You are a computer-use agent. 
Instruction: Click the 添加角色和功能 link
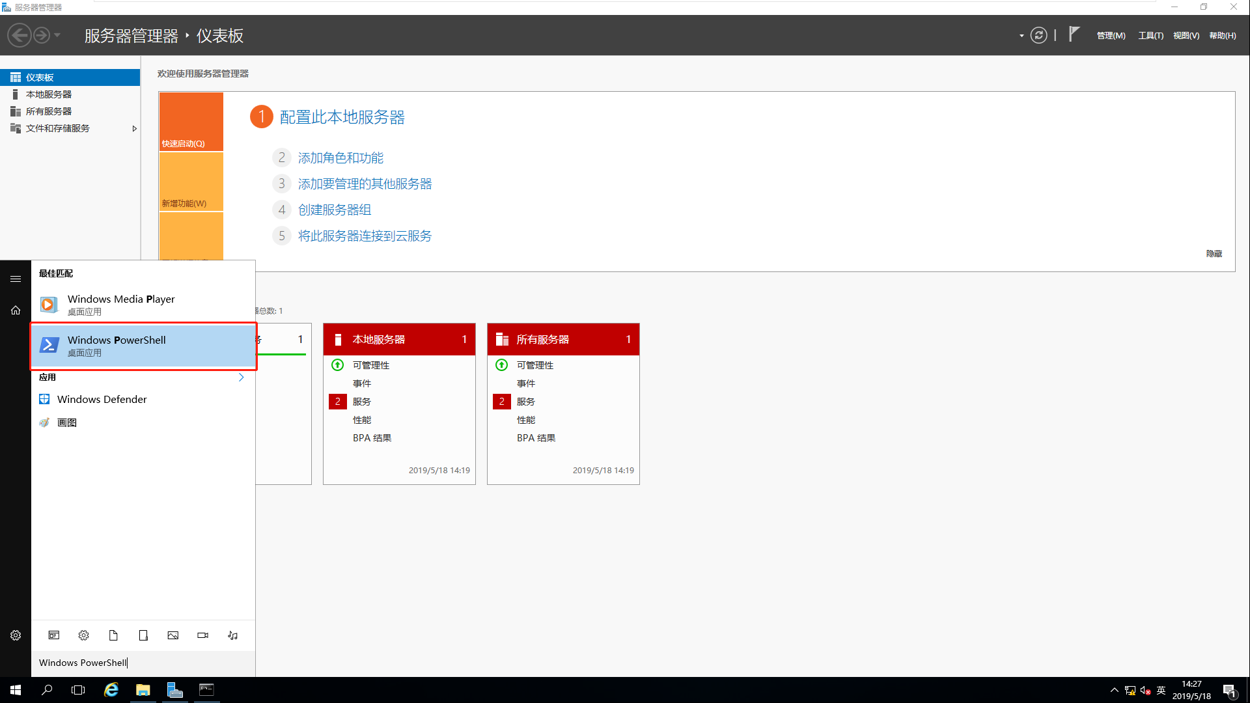[x=340, y=158]
